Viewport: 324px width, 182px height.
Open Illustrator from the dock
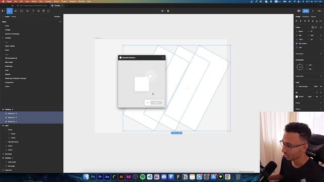point(121,177)
